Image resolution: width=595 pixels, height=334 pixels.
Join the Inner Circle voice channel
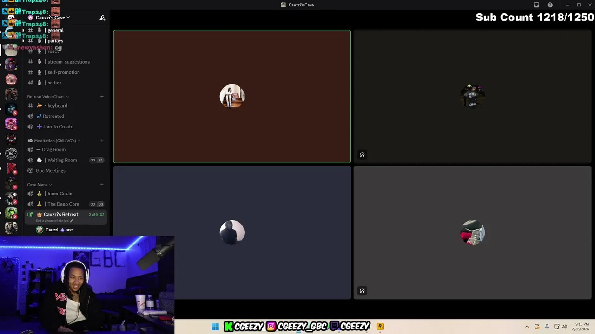(65, 193)
